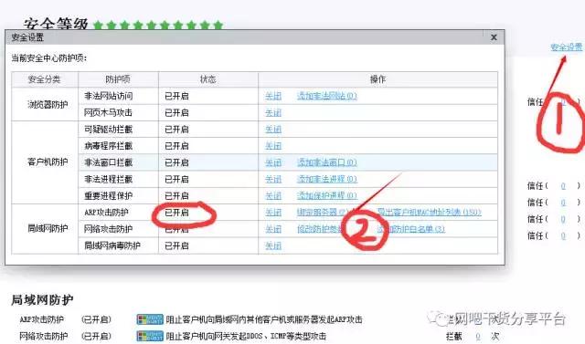The image size is (585, 344).
Task: Click 关闭 in the 可疑驱动拦截 row
Action: point(273,130)
